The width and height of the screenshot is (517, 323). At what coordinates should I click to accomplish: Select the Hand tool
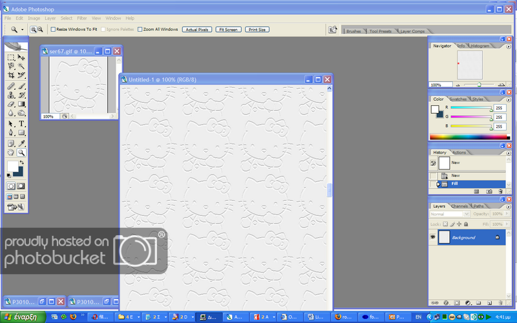[x=11, y=152]
